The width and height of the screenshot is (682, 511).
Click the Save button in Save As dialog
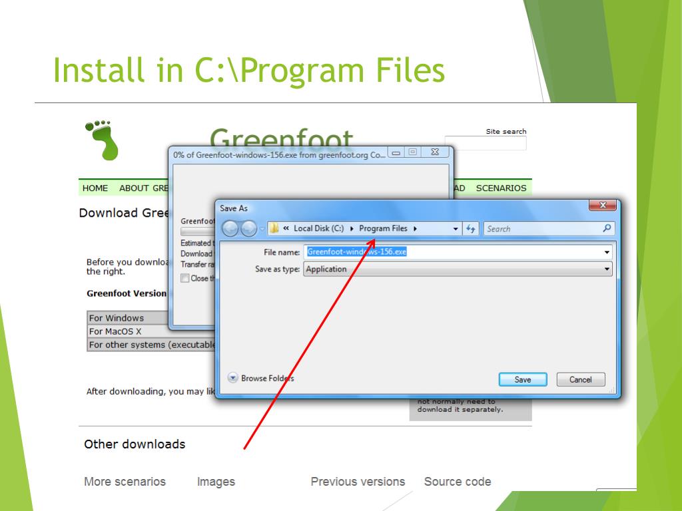point(522,379)
